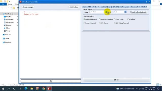The height and width of the screenshot is (91, 162).
Task: Open Quick access in Explorer sidebar
Action: coord(9,14)
